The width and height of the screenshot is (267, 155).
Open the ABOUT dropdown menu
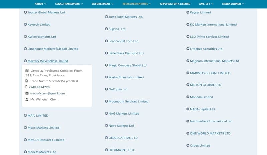click(x=40, y=4)
